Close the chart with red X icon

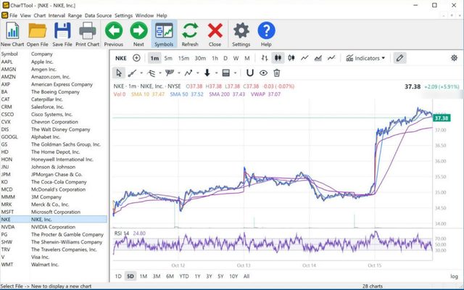pos(215,34)
